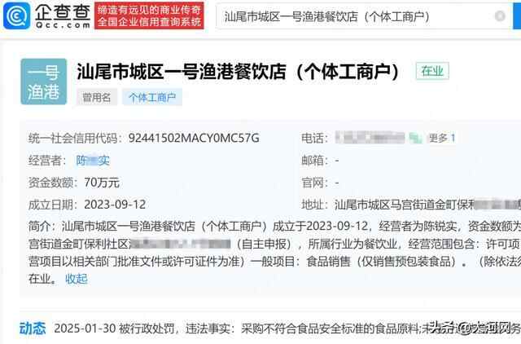The width and height of the screenshot is (521, 344).
Task: Select the 个体工商户 tag
Action: 152,98
